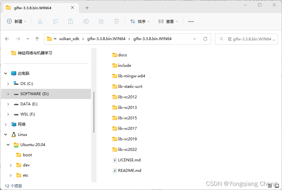Select 神经网络与机器学习 folder in sidebar
Image resolution: width=282 pixels, height=190 pixels.
[x=32, y=53]
